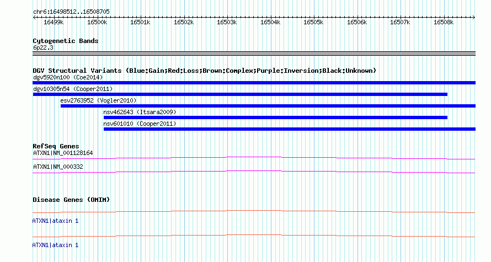Image resolution: width=491 pixels, height=262 pixels.
Task: Click the first orange OMIM gene line
Action: coord(254,212)
